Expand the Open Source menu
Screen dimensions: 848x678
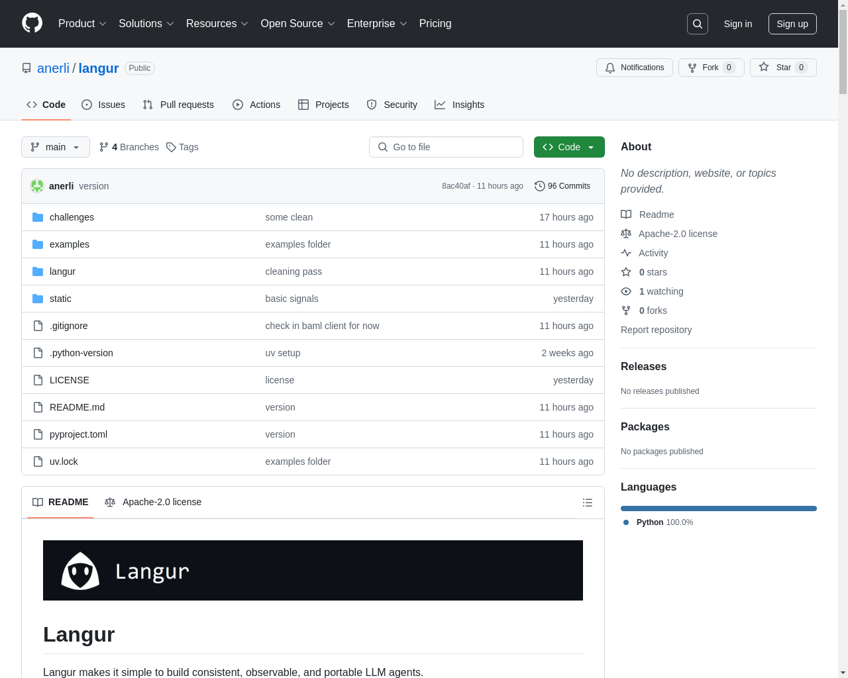tap(298, 24)
